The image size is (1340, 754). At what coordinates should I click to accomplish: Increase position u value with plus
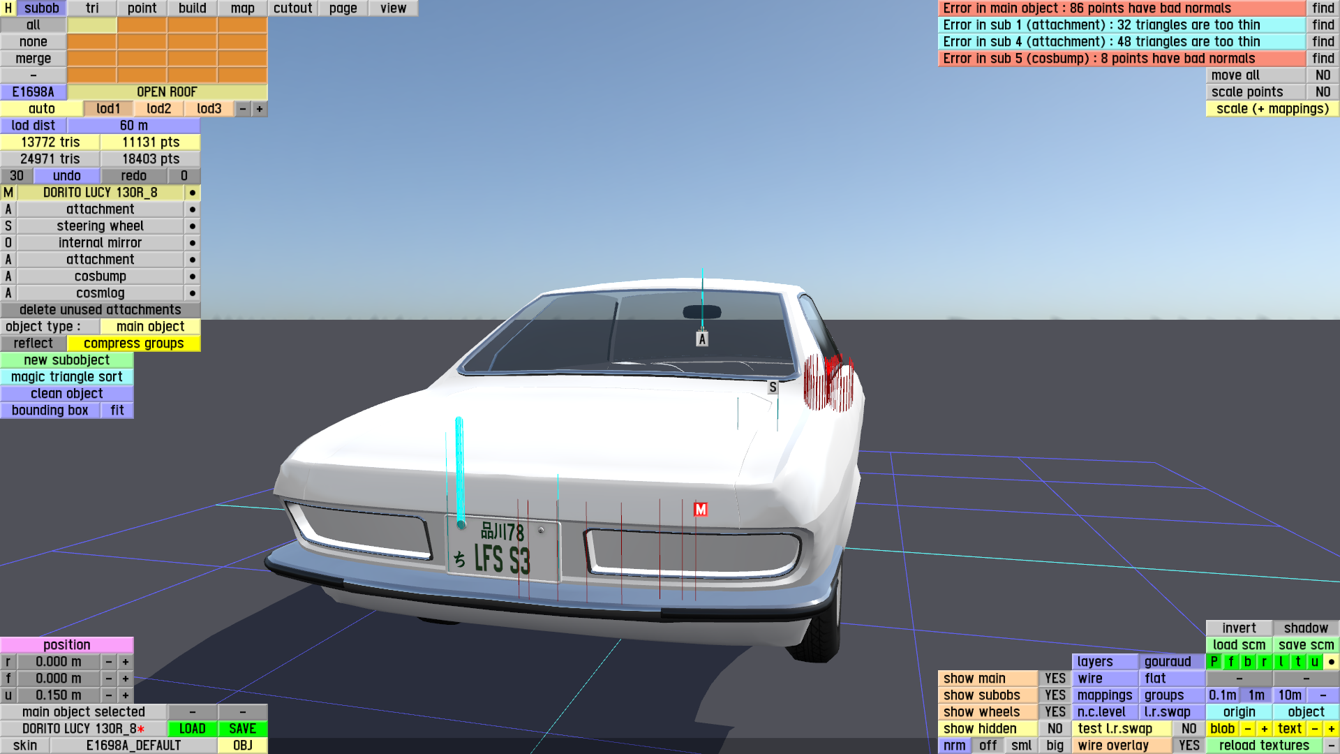pyautogui.click(x=126, y=695)
